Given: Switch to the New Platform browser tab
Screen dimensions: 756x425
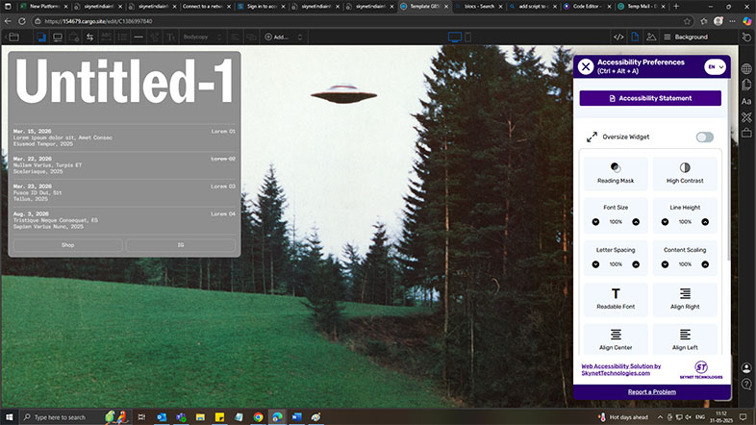Looking at the screenshot, I should 43,7.
